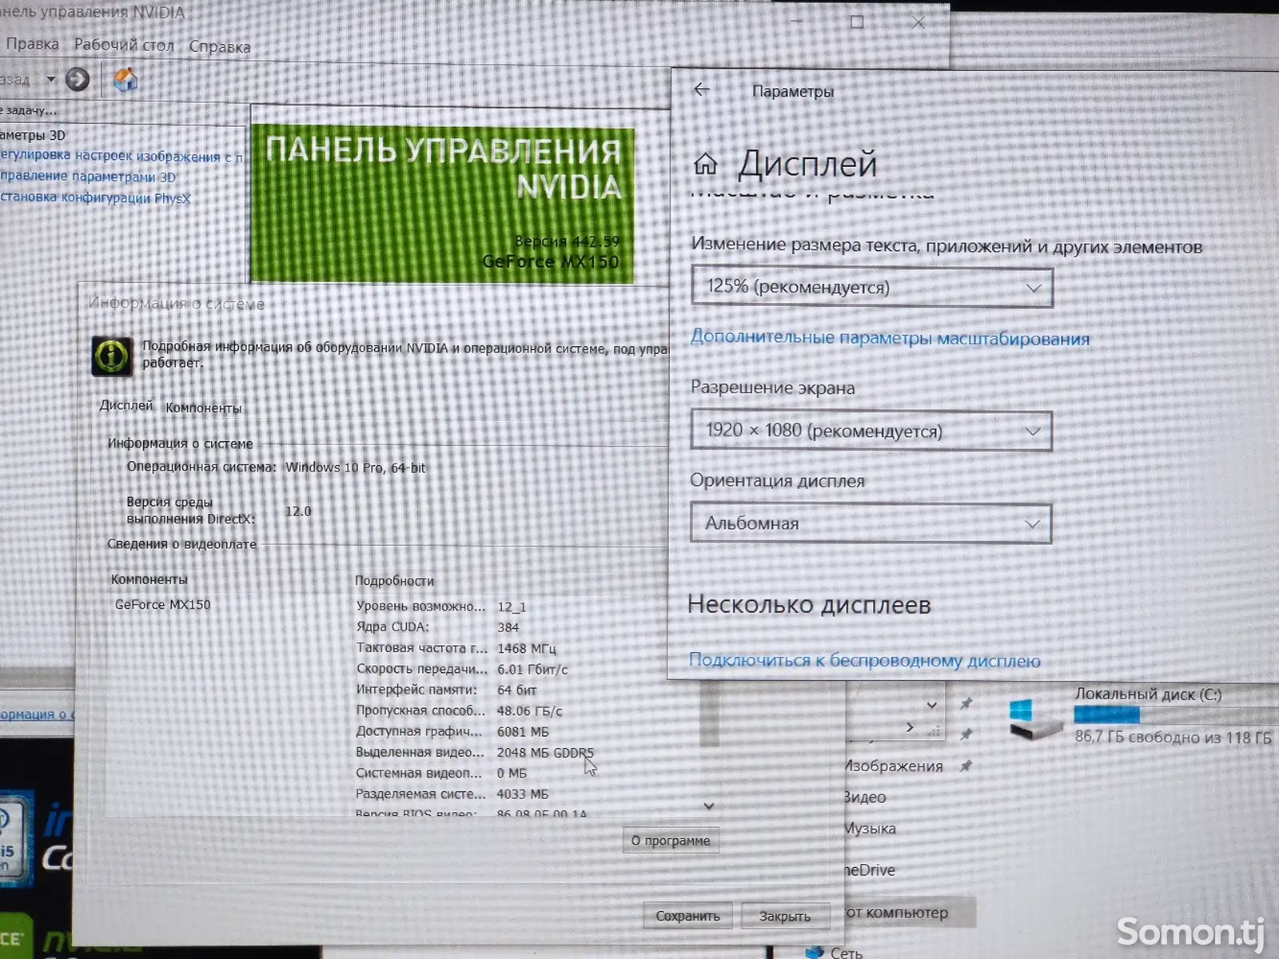Click the green NVIDIA control panel banner
This screenshot has height=959, width=1279.
click(x=442, y=205)
